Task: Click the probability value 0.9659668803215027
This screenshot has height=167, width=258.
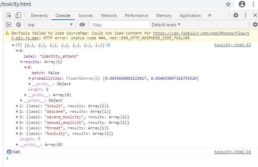Action: (x=126, y=78)
